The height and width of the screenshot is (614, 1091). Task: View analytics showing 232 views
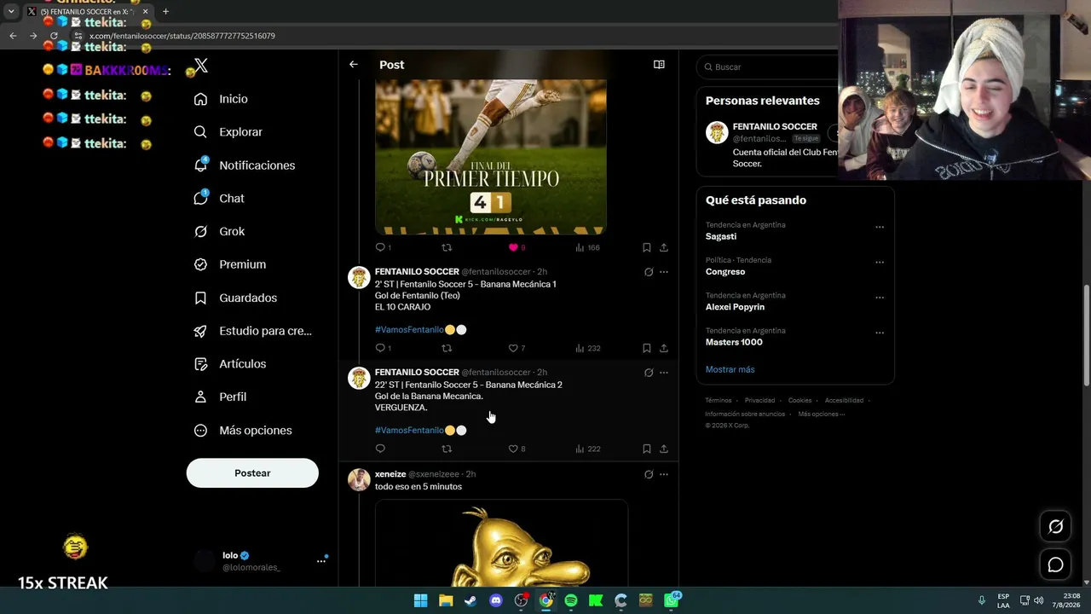[x=587, y=348]
